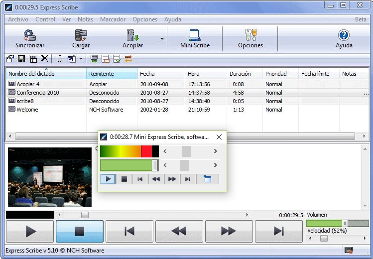
Task: Select the Welcome dictation row
Action: pos(187,110)
